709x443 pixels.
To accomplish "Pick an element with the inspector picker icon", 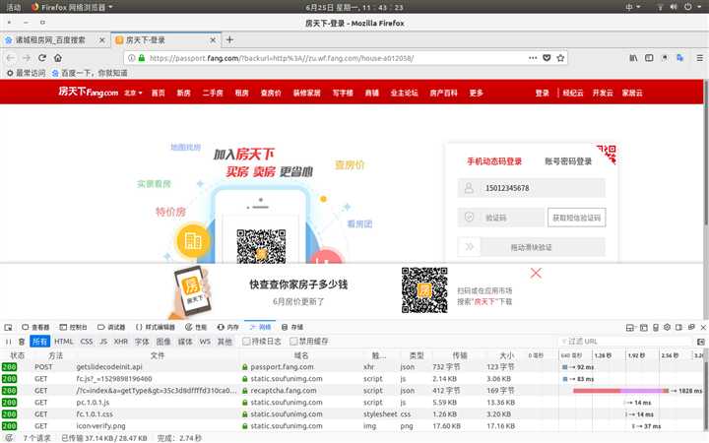I will click(8, 327).
